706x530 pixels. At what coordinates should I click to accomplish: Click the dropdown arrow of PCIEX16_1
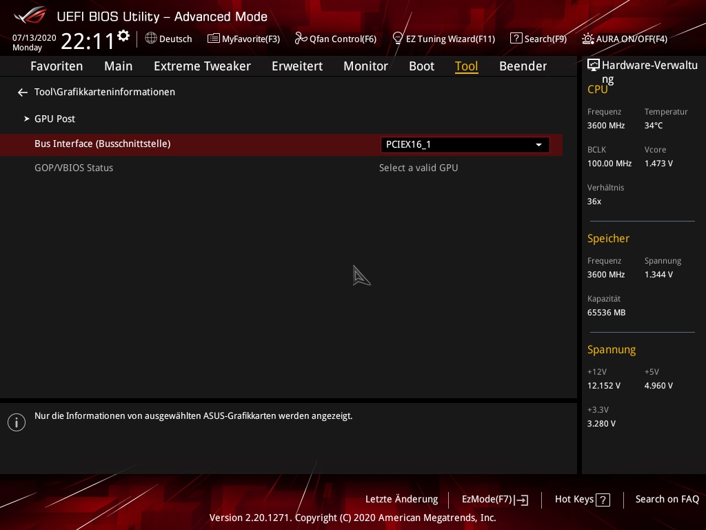click(538, 145)
